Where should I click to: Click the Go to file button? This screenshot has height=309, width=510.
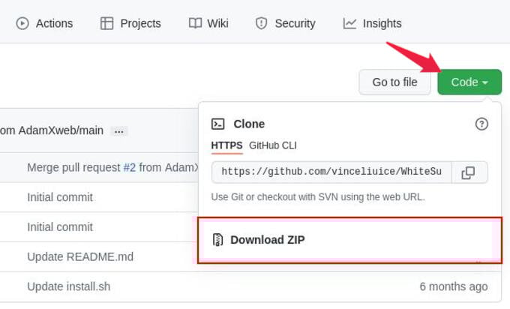tap(394, 82)
